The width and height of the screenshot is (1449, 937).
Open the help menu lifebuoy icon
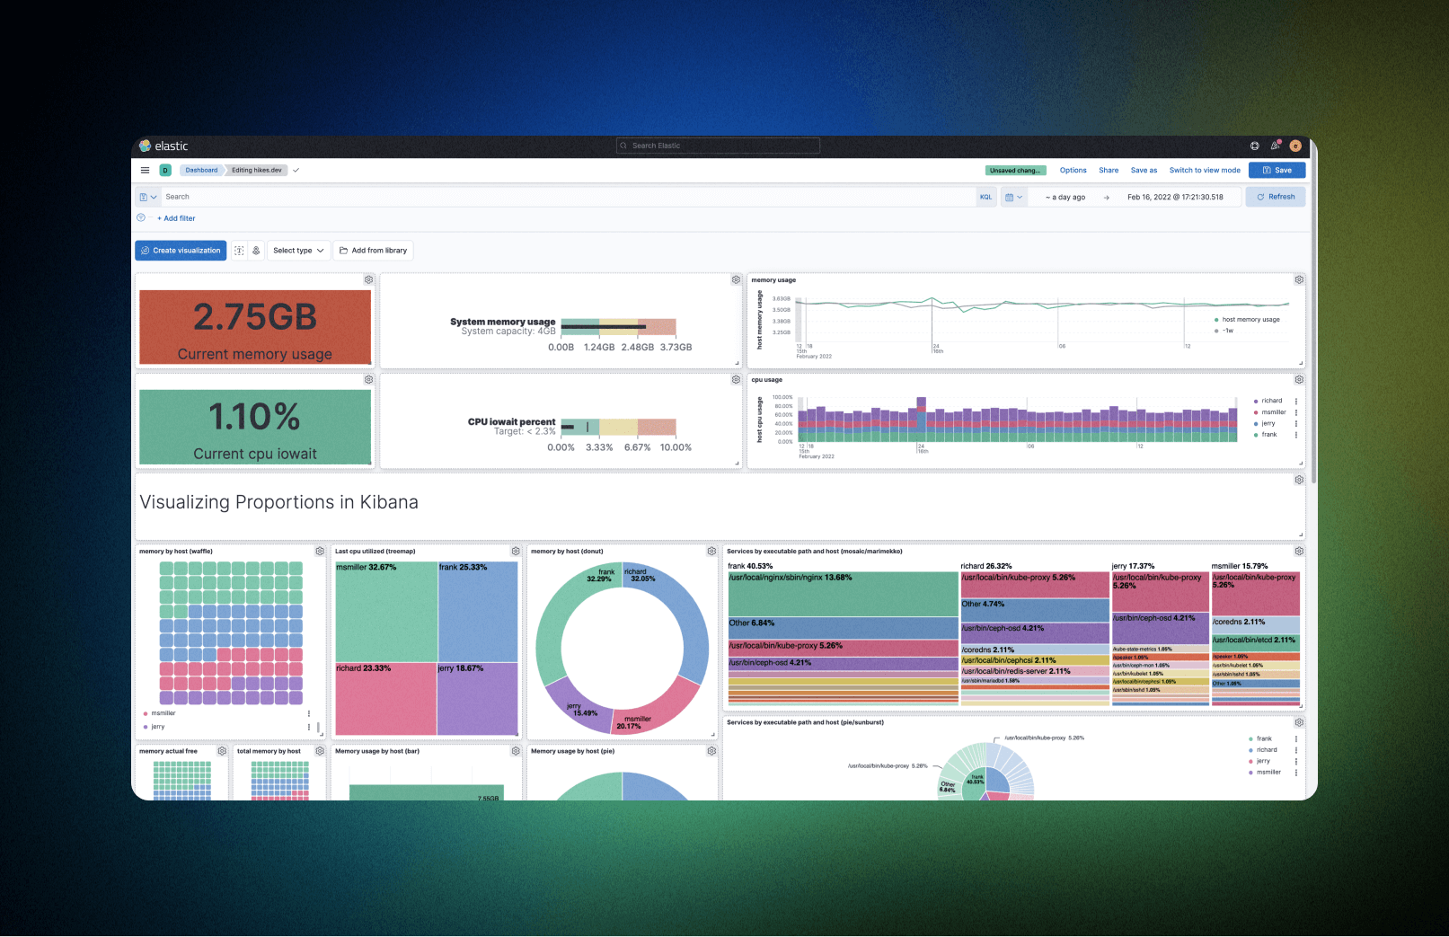pos(1255,146)
